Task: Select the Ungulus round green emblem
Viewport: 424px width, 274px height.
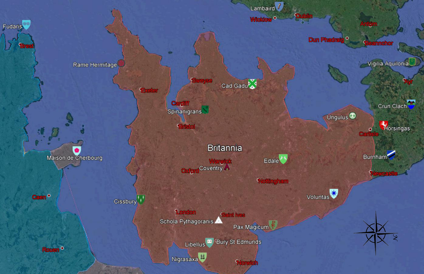Action: 352,116
